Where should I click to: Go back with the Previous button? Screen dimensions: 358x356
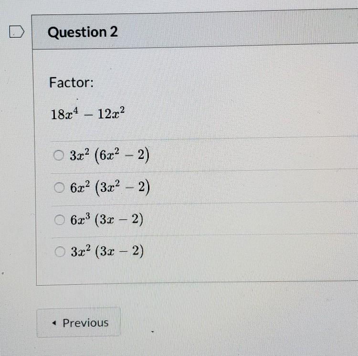[x=79, y=323]
